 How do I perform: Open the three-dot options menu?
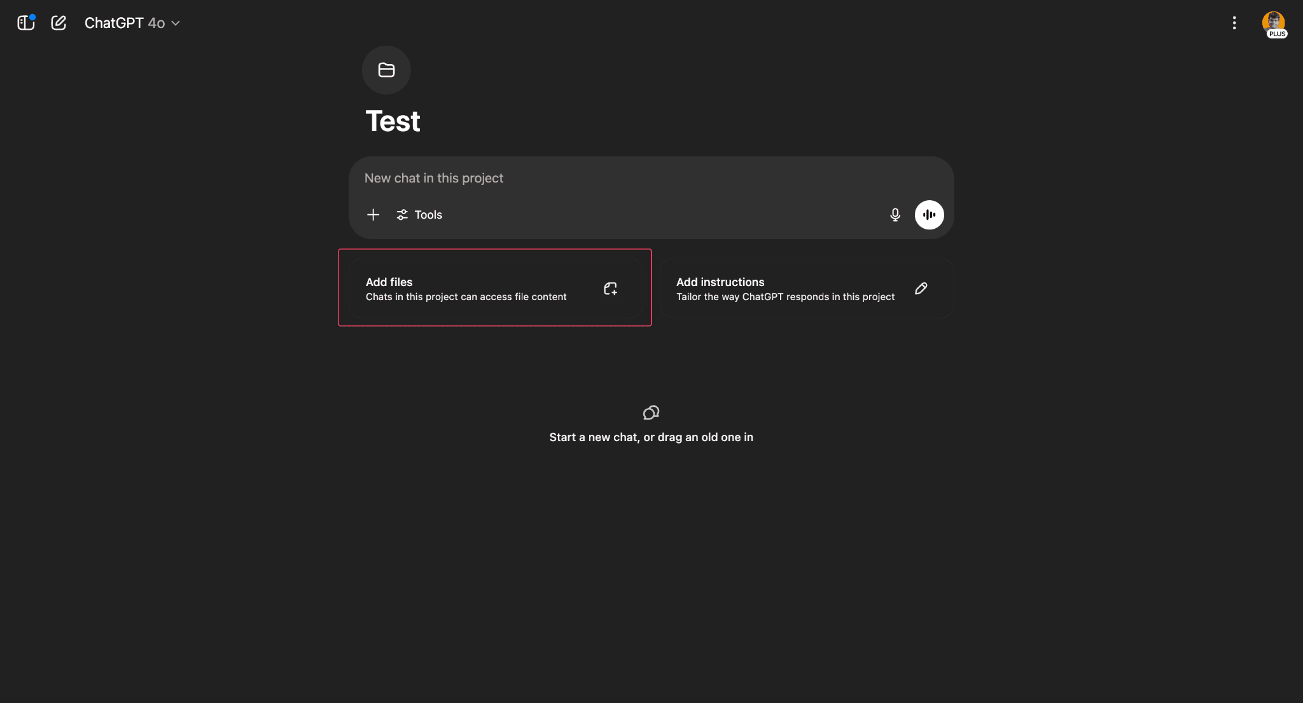click(1234, 23)
